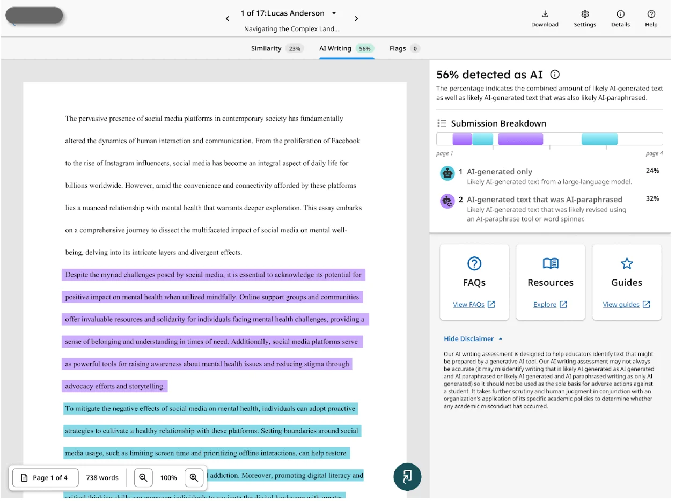Click the wide purple middle segment
675x501 pixels.
pos(520,139)
